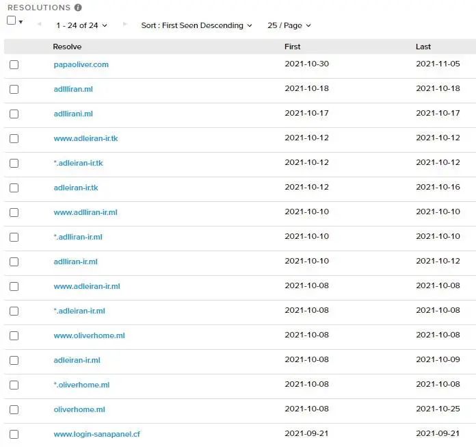The height and width of the screenshot is (447, 476).
Task: Check the adleiran-ir.tk row checkbox
Action: (14, 188)
